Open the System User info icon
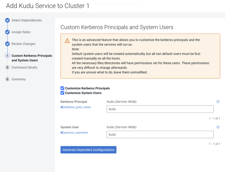 click(218, 127)
